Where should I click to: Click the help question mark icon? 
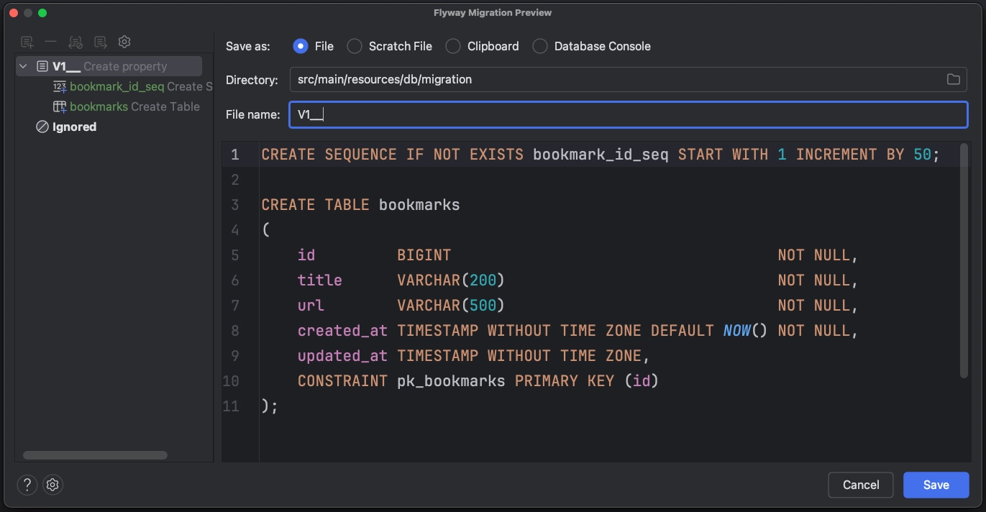[x=27, y=485]
